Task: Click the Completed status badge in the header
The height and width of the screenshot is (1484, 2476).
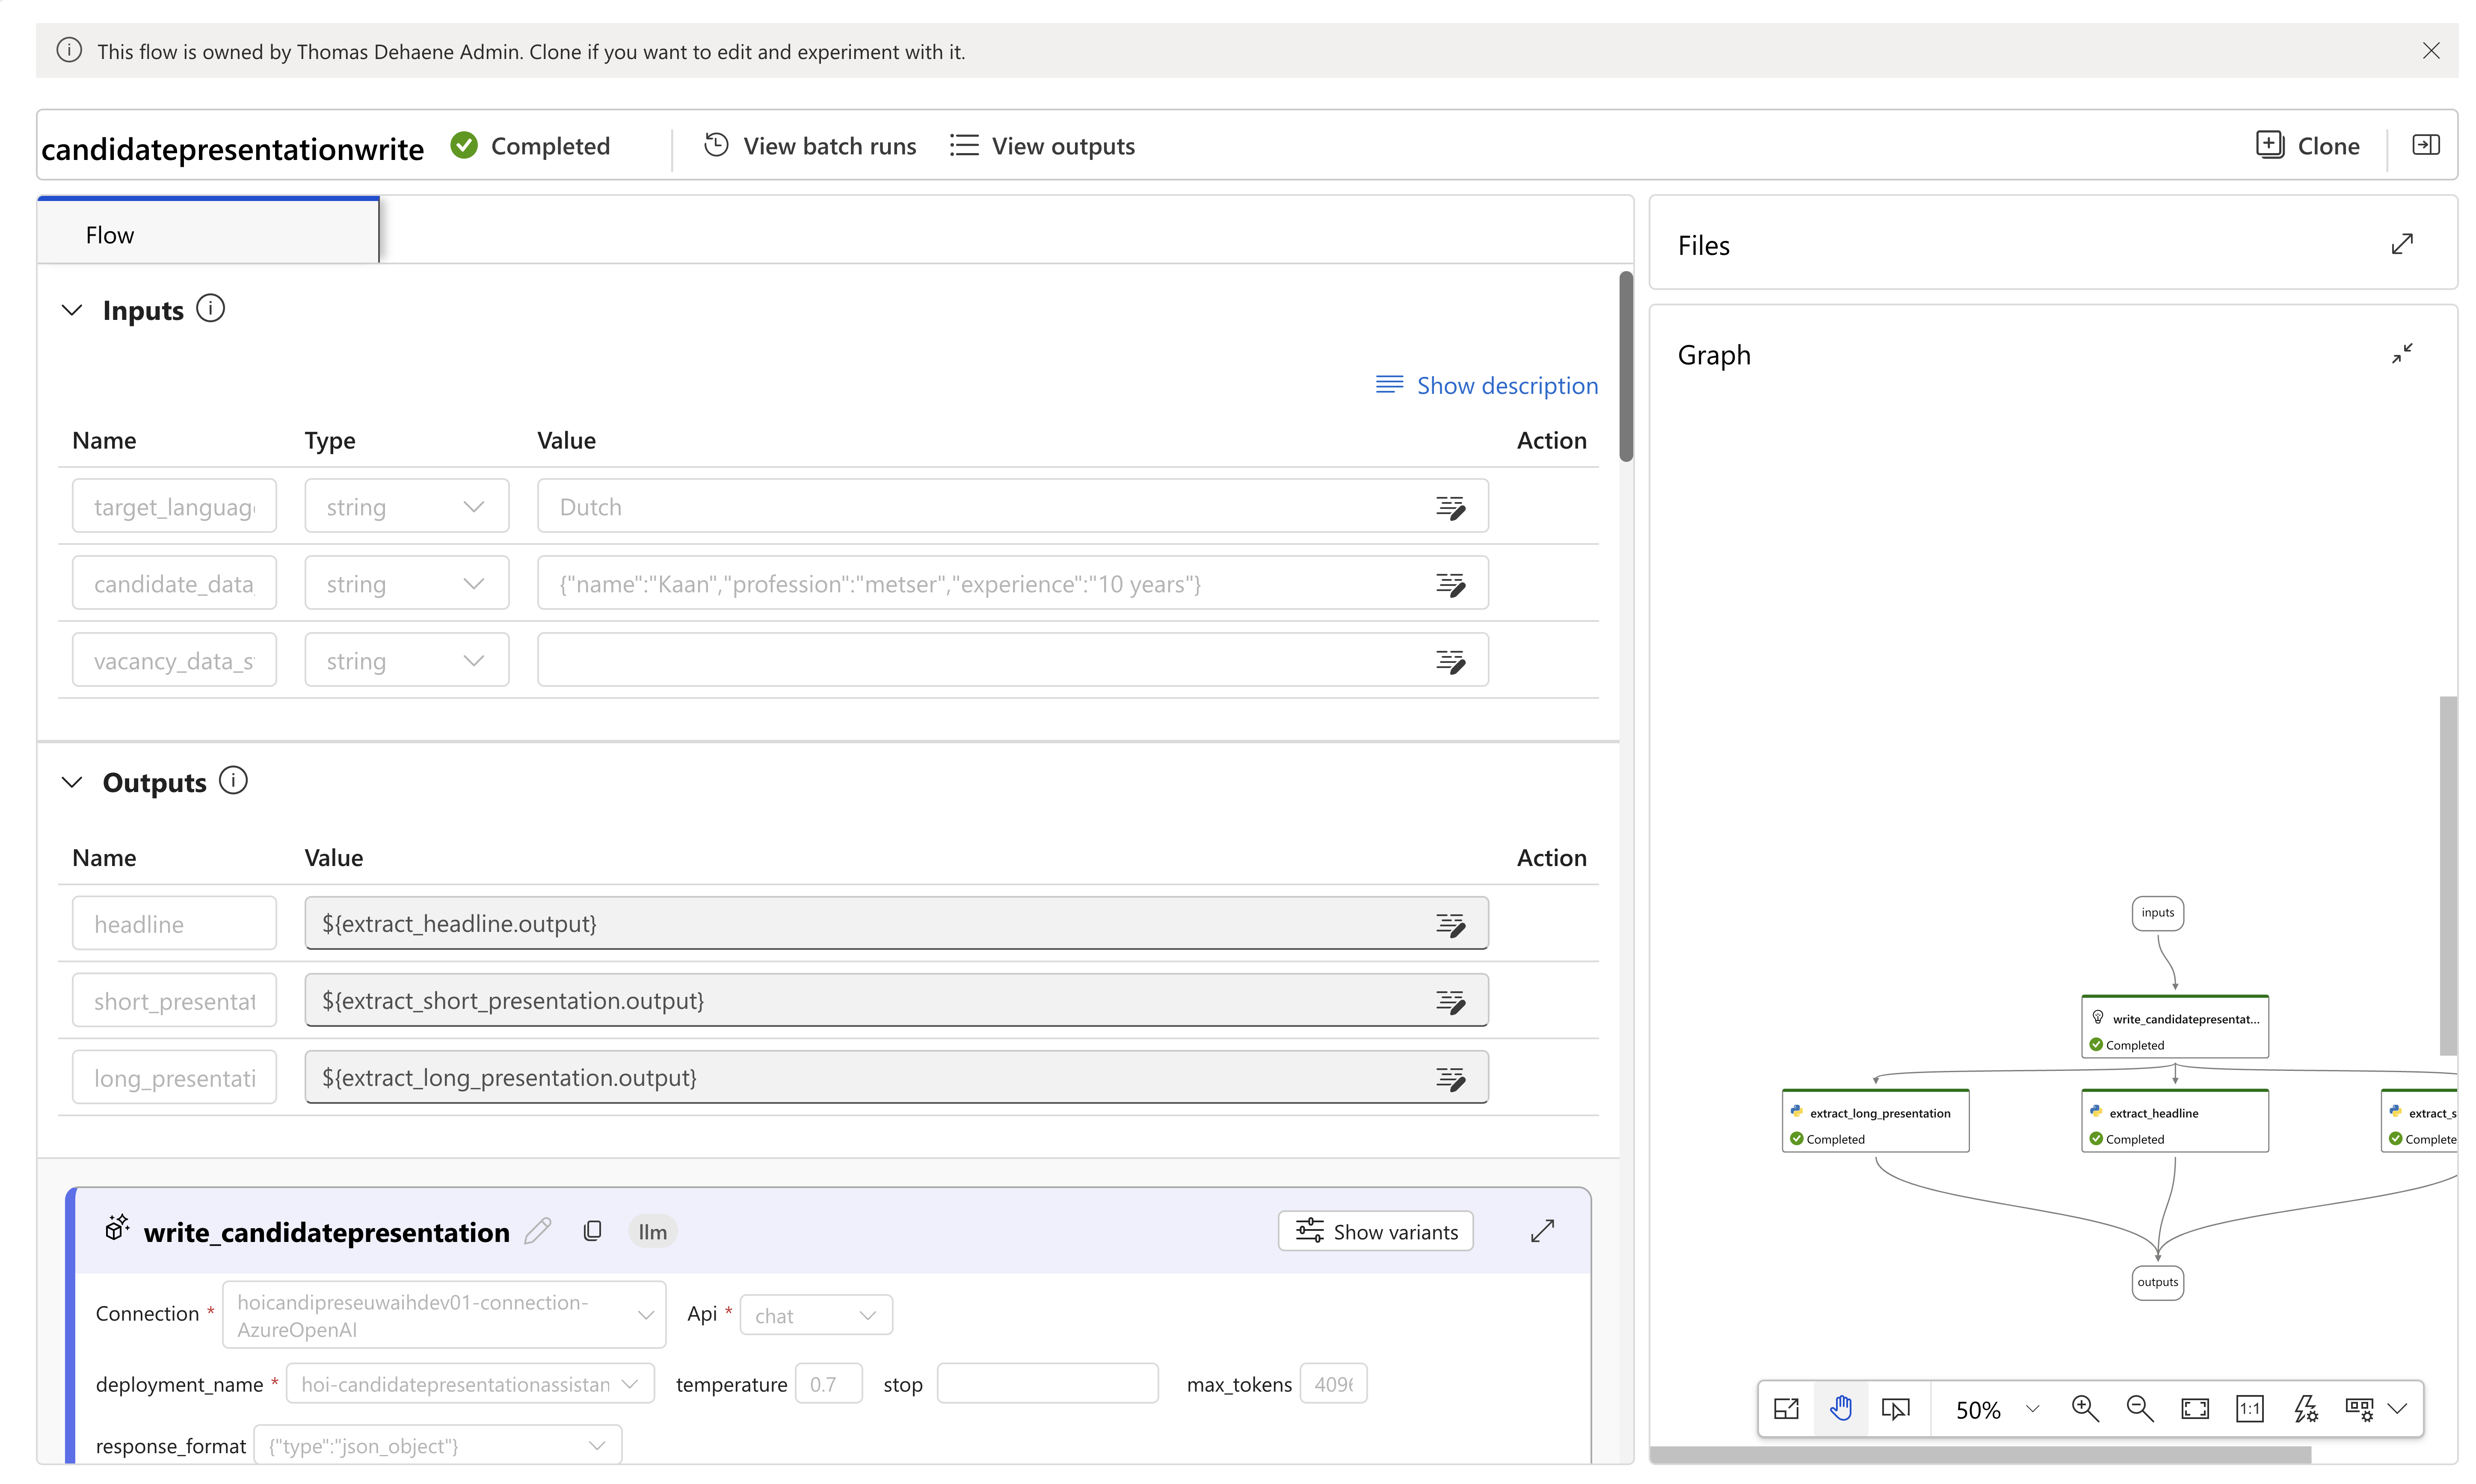Action: coord(530,146)
